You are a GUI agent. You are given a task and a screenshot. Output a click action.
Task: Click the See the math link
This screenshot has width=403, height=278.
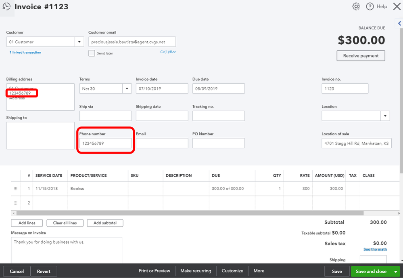pos(375,249)
